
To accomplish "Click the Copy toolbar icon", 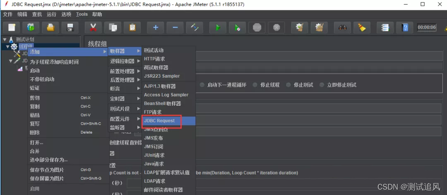I will 113,27.
